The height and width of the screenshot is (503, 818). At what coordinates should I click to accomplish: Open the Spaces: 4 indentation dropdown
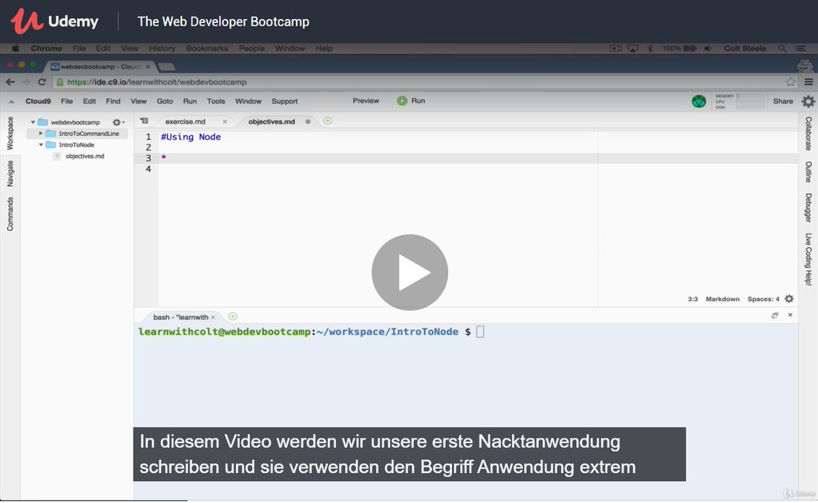click(763, 299)
